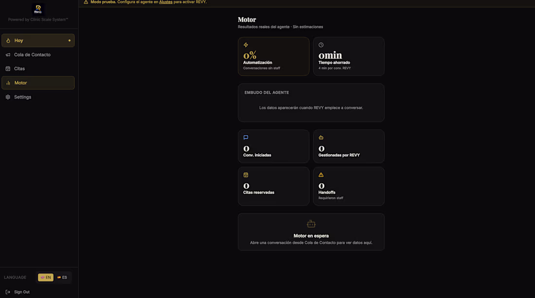The image size is (535, 298).
Task: Click the sign out arrow icon
Action: (8, 292)
